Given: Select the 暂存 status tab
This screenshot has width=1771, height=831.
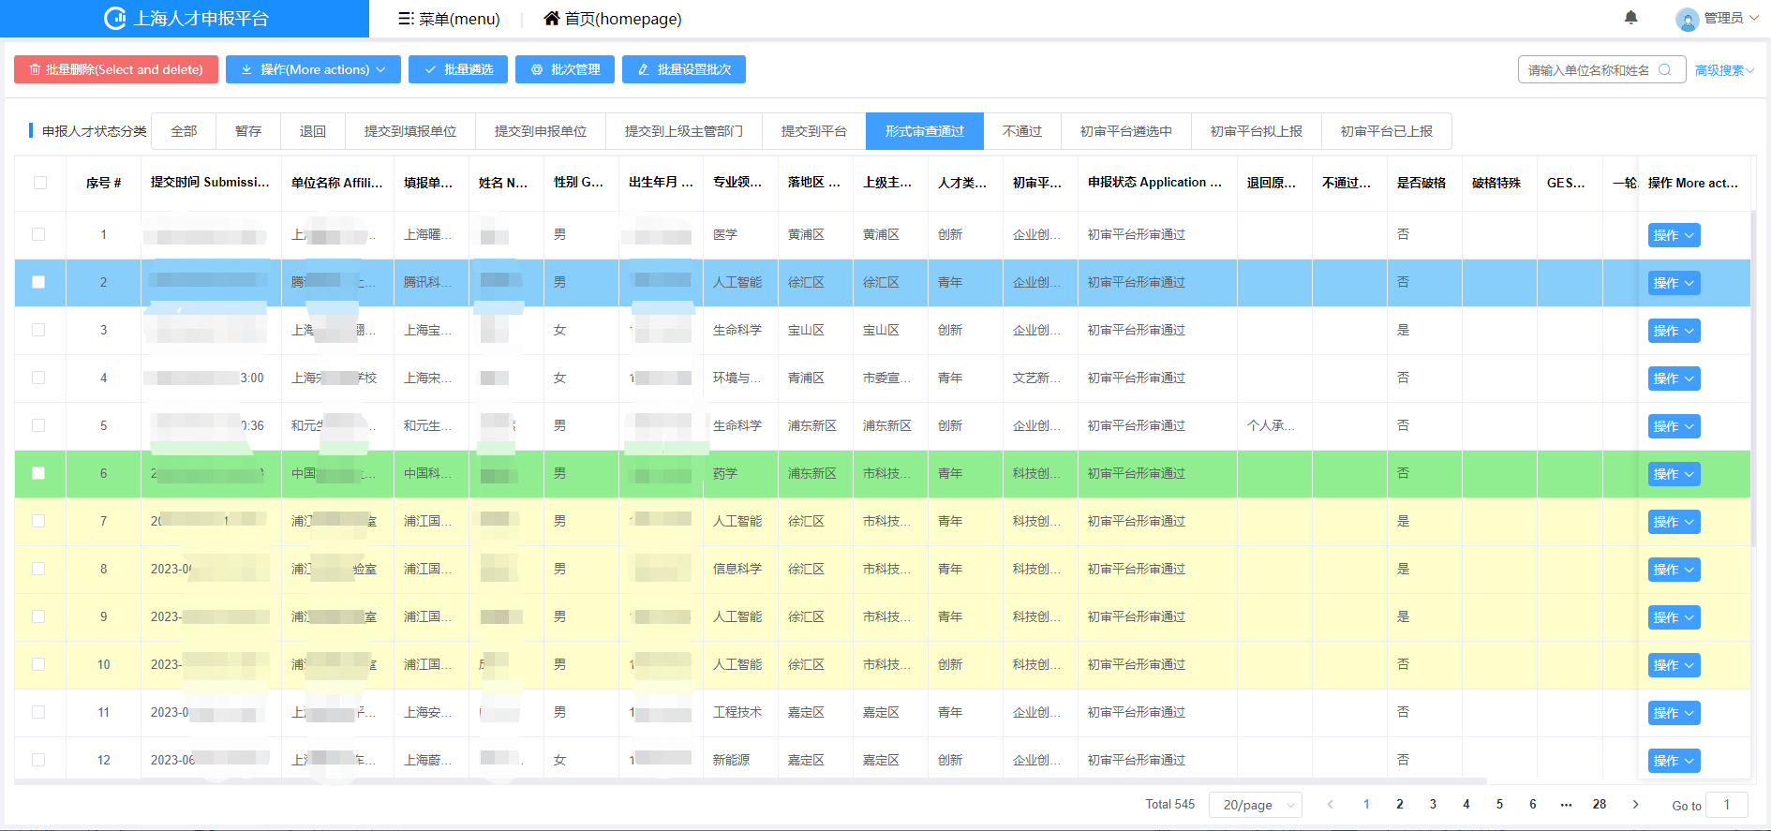Looking at the screenshot, I should (x=248, y=131).
